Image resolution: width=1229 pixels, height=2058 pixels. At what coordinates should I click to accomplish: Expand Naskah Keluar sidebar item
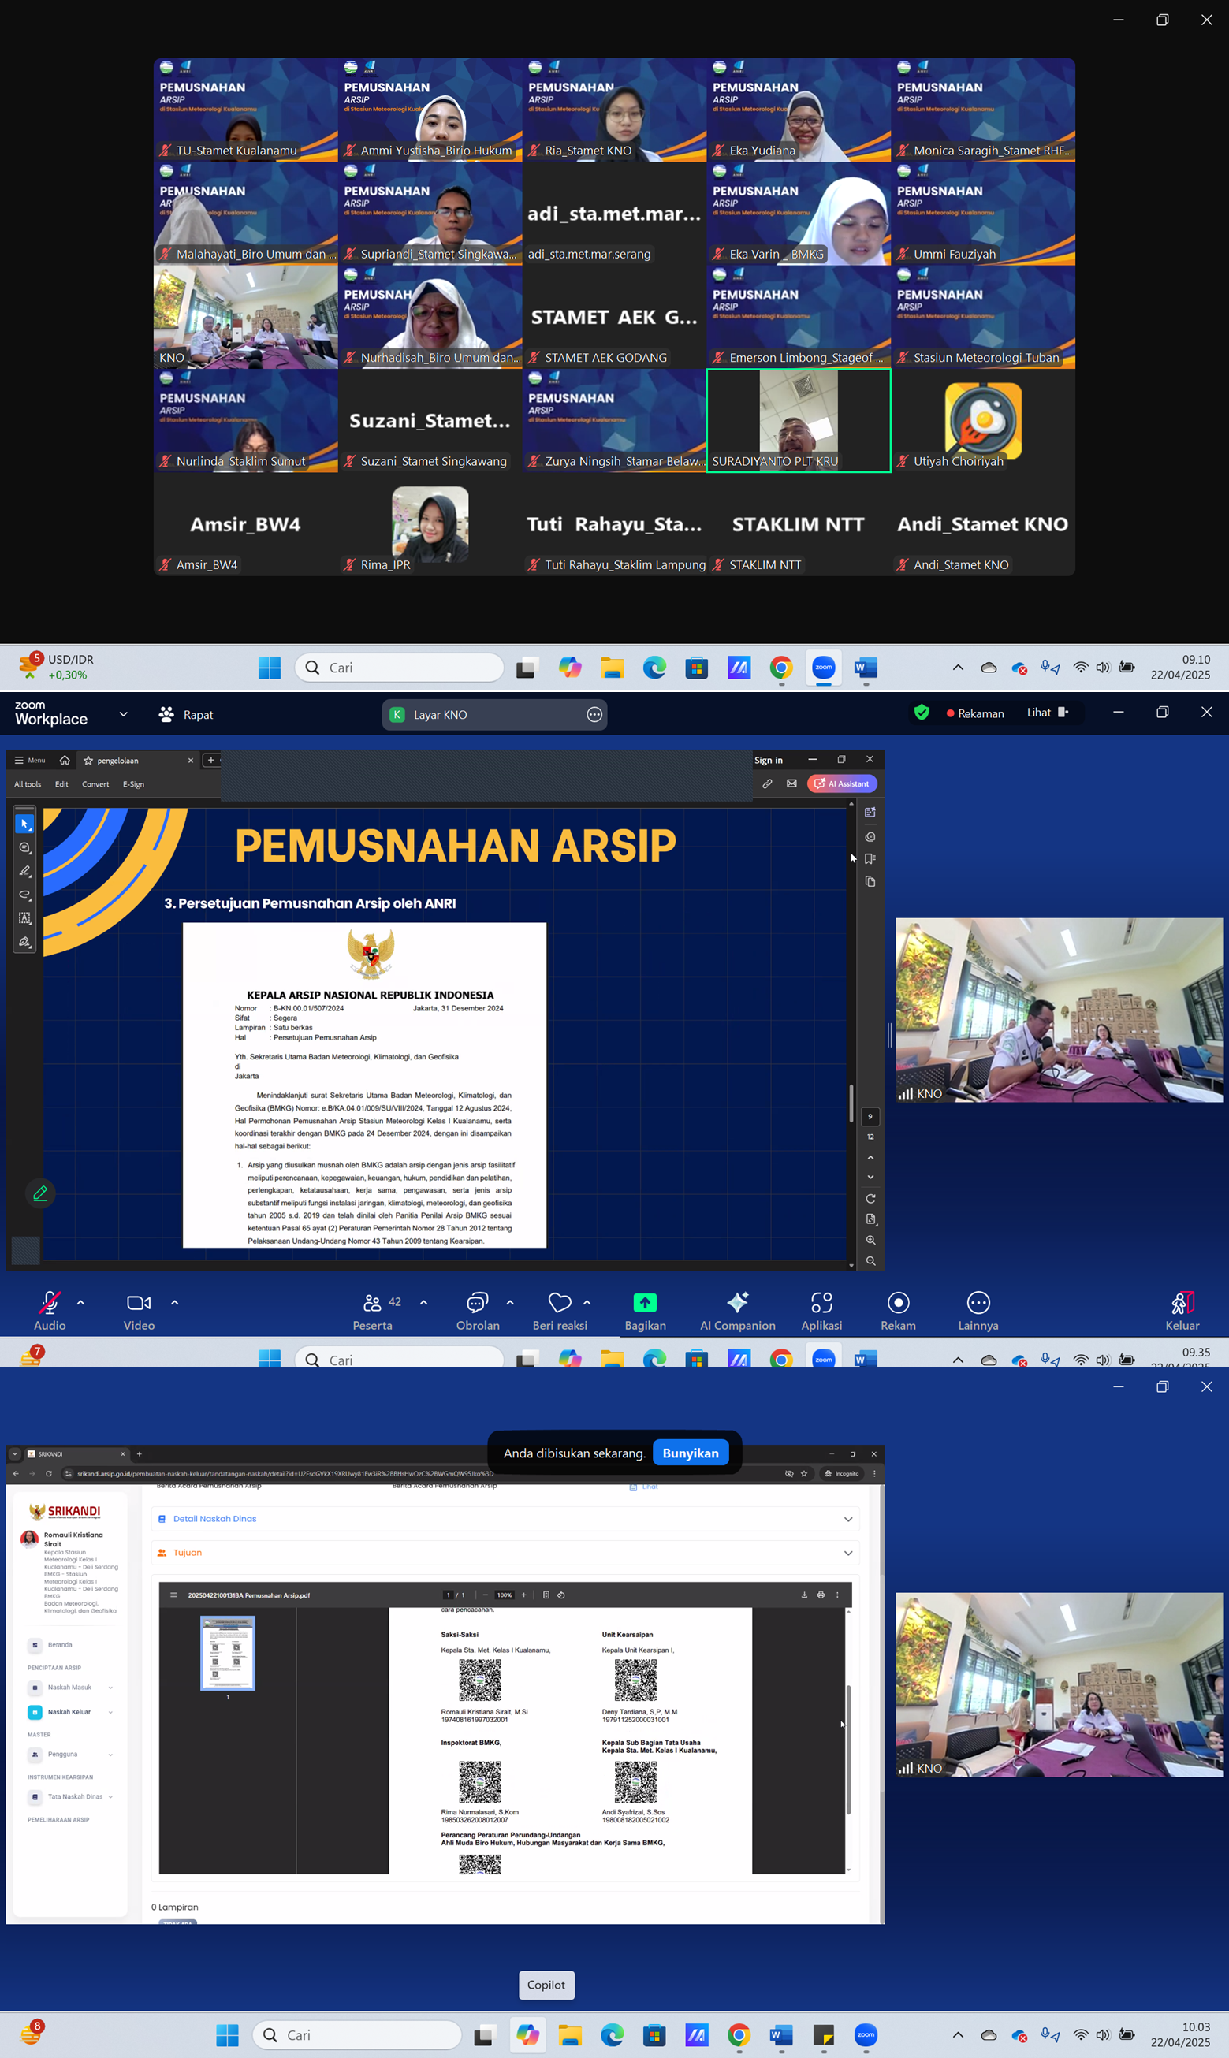[x=70, y=1712]
